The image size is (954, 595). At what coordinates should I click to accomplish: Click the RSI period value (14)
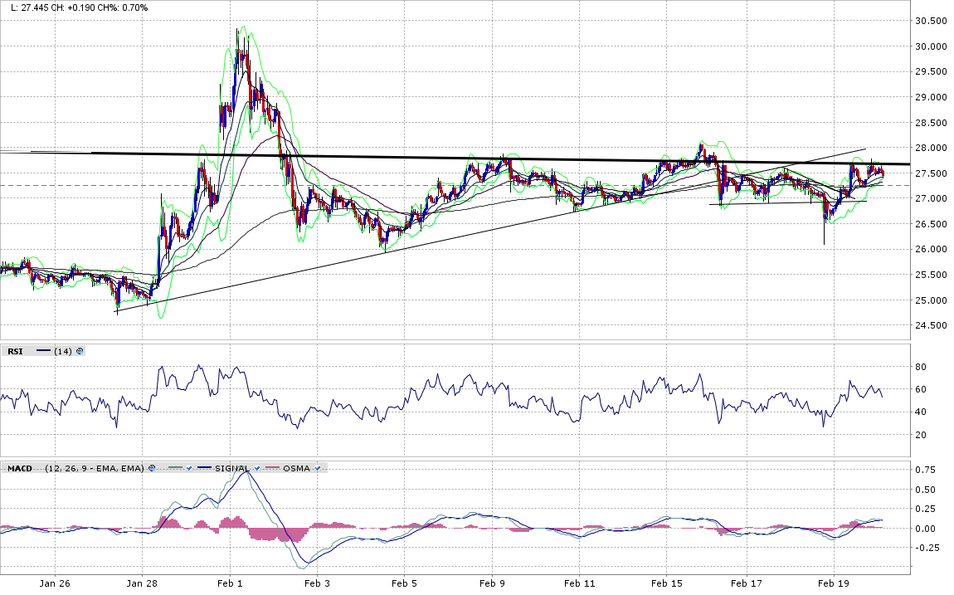63,351
